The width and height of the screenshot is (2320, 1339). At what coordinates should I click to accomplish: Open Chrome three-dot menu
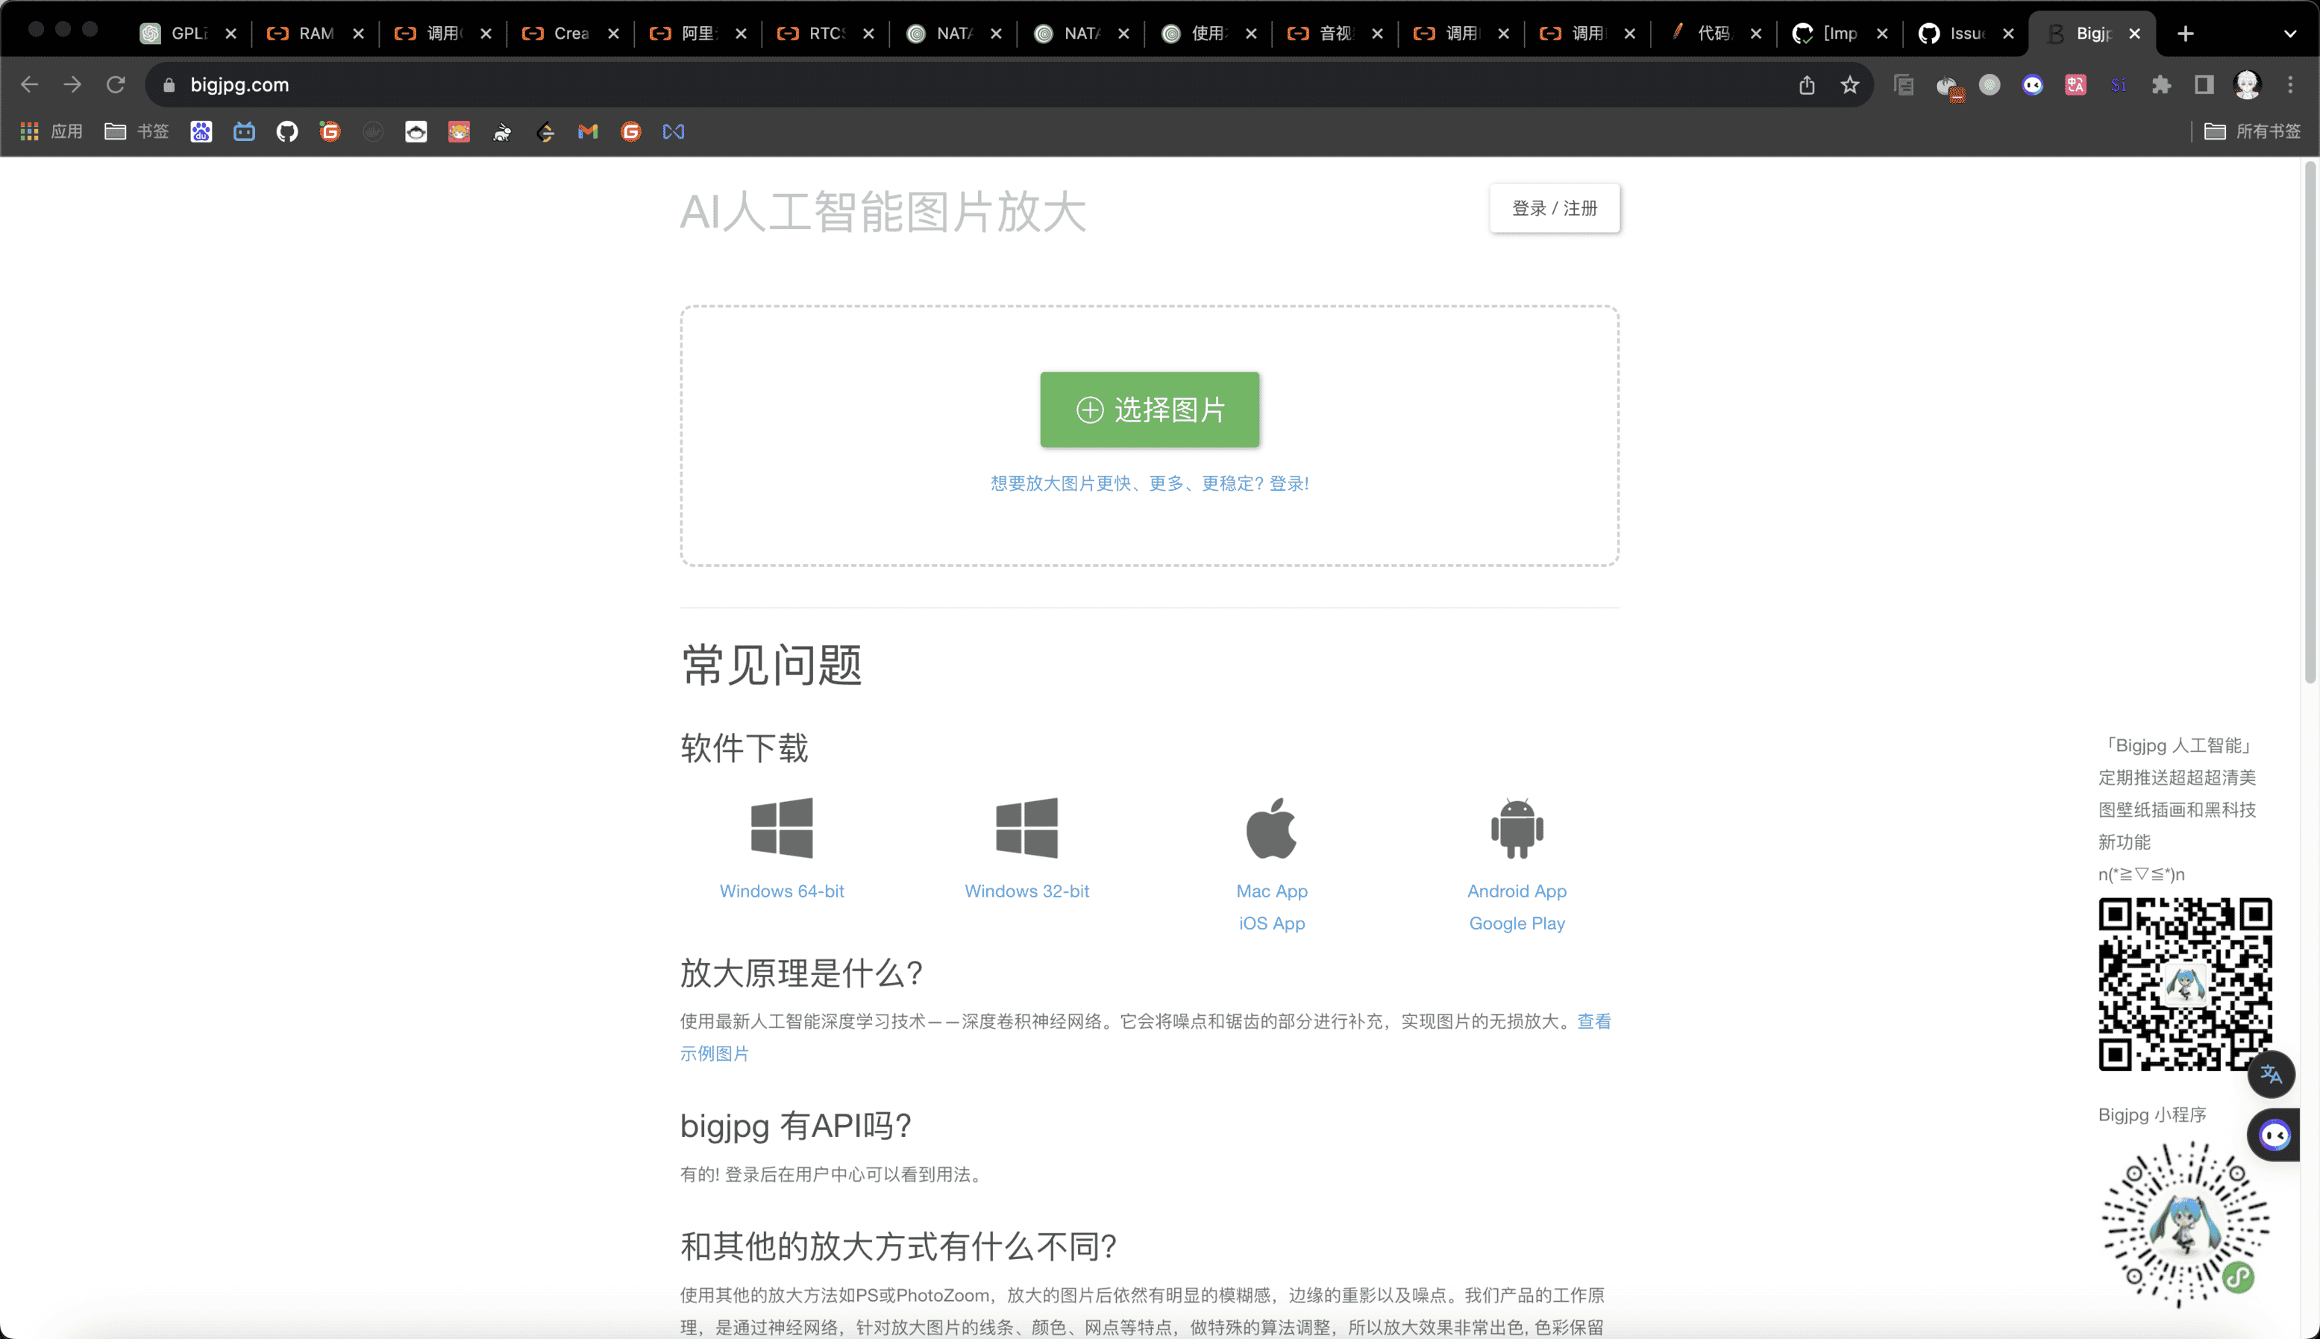[x=2291, y=84]
